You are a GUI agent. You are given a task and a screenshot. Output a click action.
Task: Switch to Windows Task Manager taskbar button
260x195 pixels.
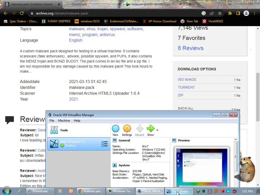pos(121,191)
